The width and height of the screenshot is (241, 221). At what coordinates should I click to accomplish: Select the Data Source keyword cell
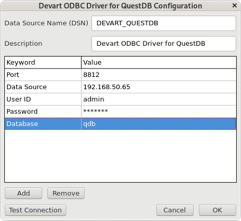tap(43, 87)
